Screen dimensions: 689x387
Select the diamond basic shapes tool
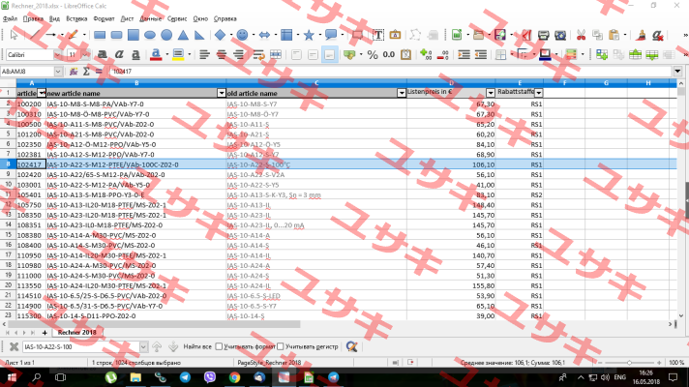coord(220,35)
